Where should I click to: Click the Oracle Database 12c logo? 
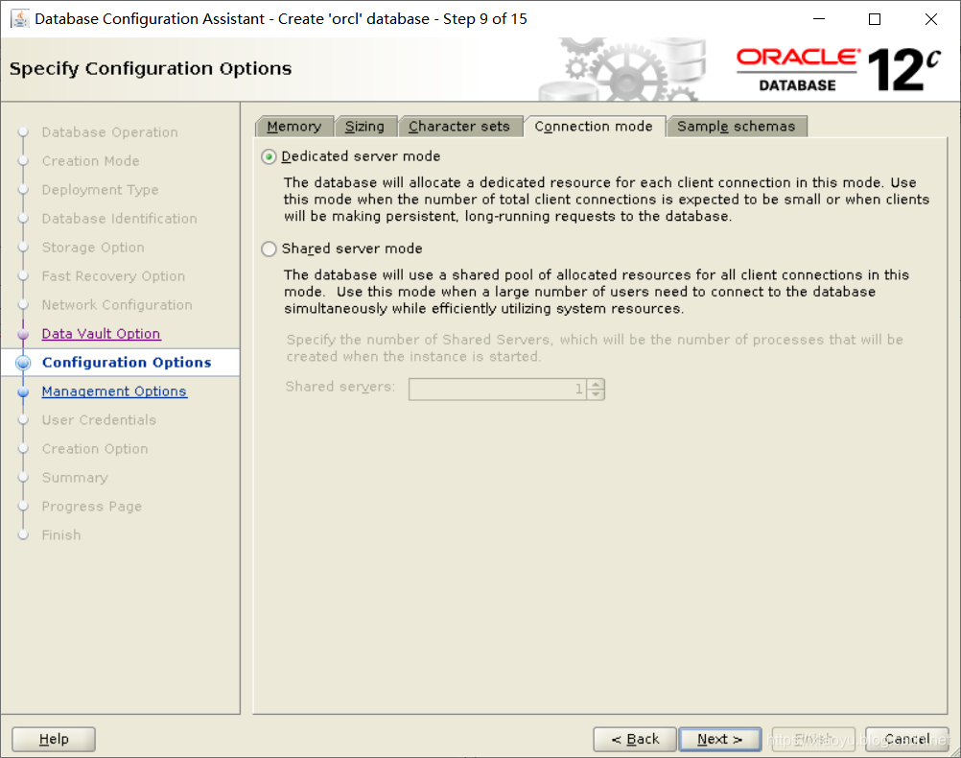tap(838, 69)
